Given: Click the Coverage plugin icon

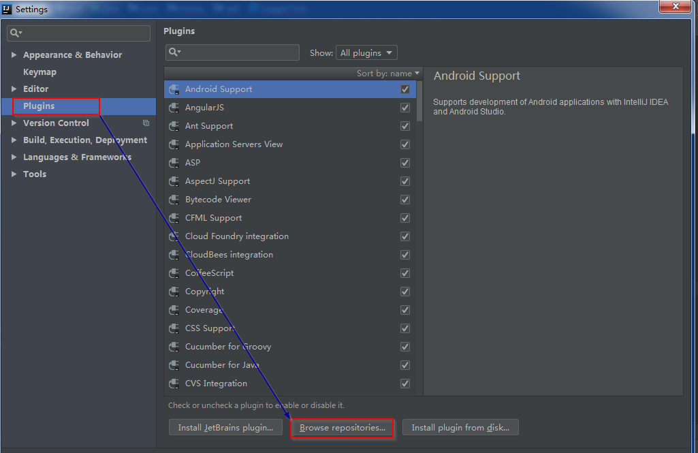Looking at the screenshot, I should [174, 310].
